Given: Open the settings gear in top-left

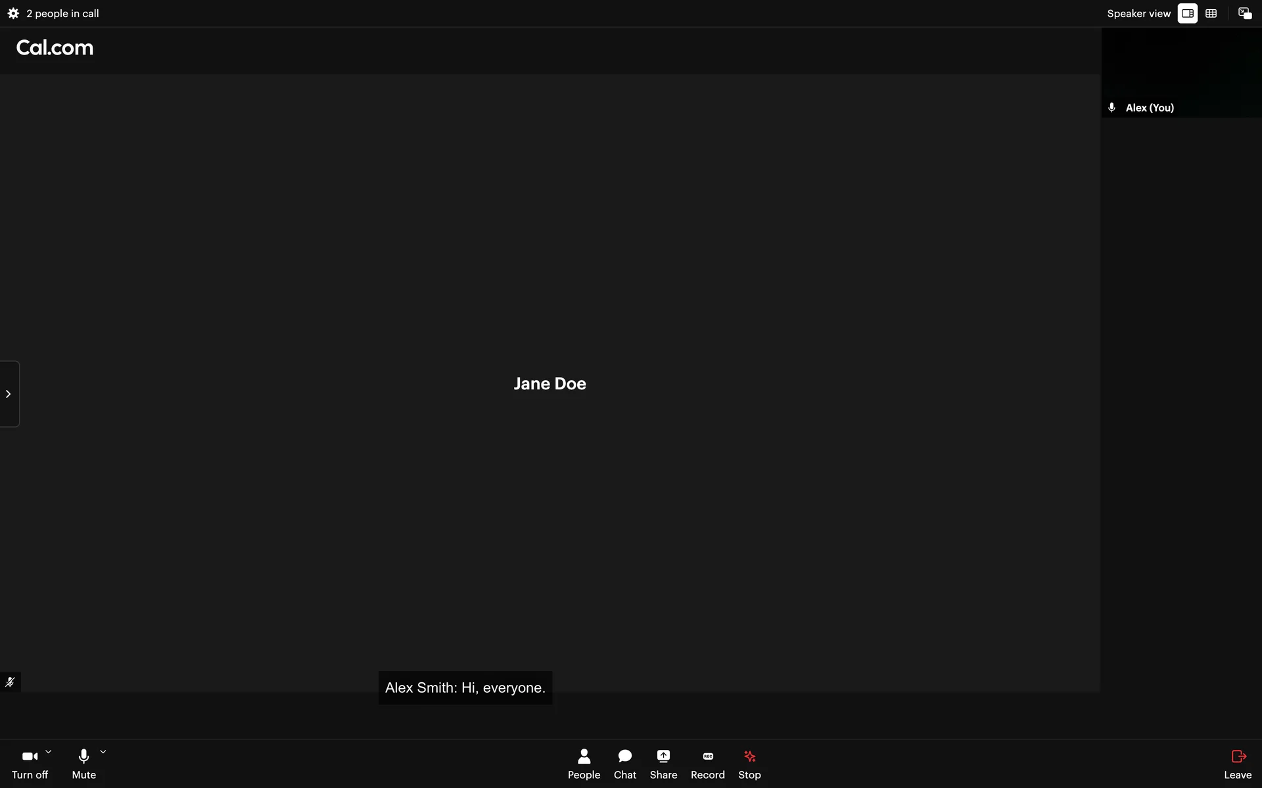Looking at the screenshot, I should tap(13, 13).
